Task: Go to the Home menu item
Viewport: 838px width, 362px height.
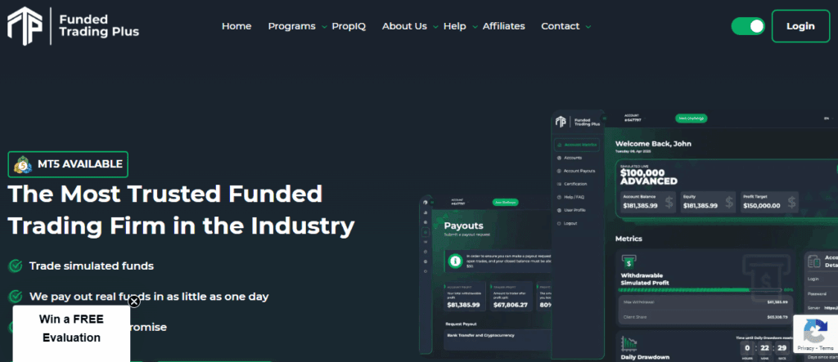Action: (237, 26)
